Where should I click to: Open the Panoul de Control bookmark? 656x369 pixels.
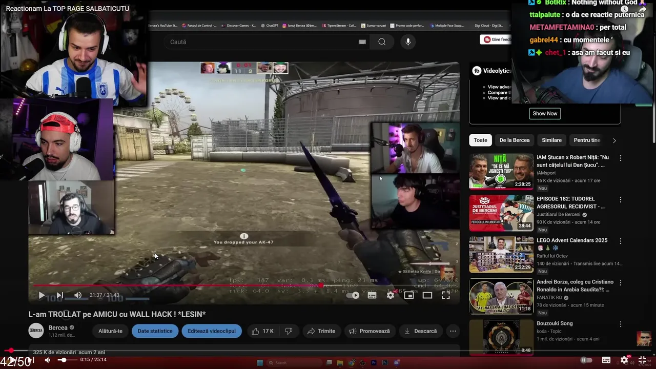coord(199,25)
